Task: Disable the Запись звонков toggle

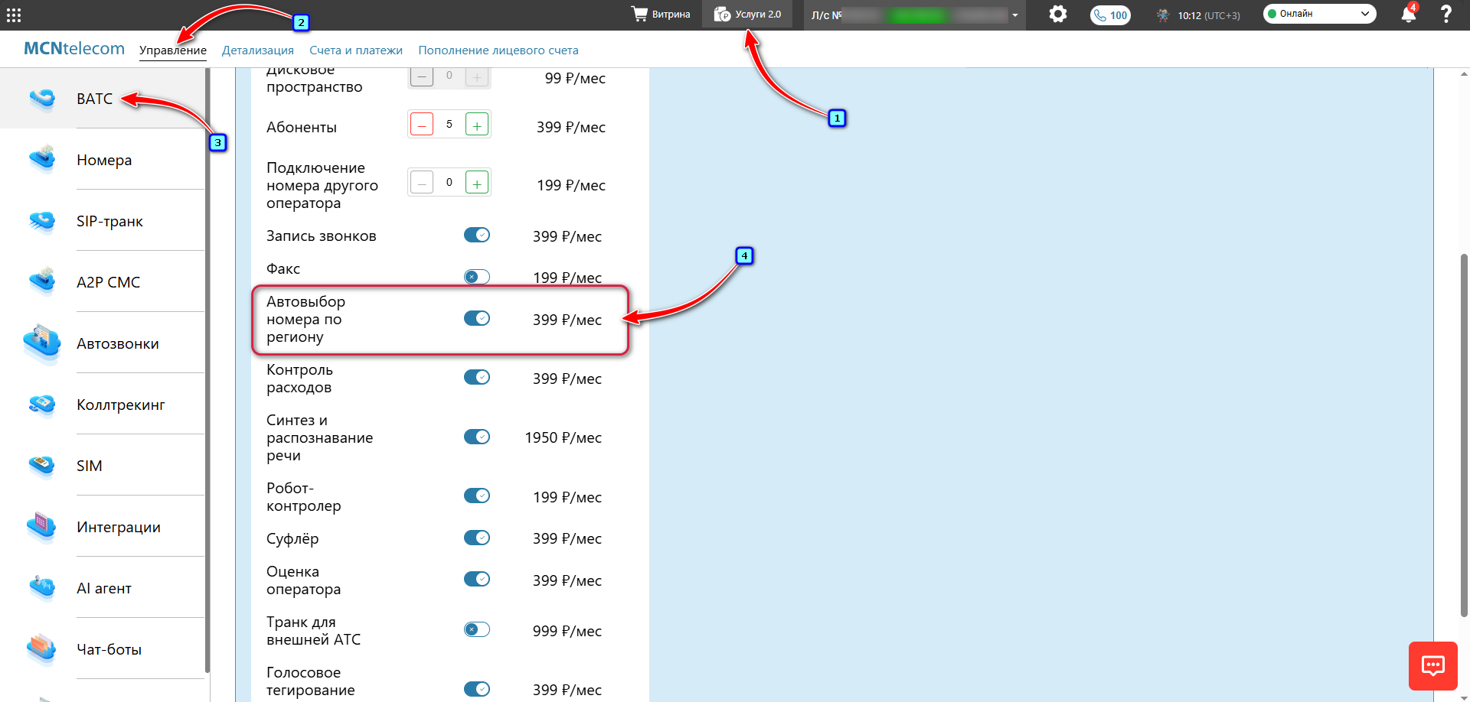Action: tap(476, 236)
